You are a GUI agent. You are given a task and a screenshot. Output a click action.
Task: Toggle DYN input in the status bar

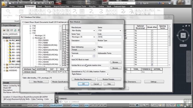[x=87, y=105]
